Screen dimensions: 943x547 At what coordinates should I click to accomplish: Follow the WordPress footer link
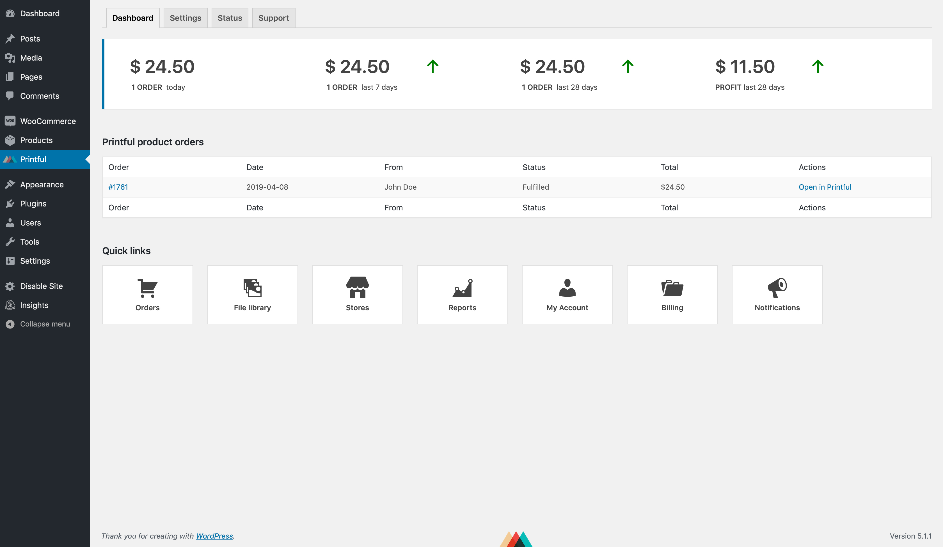214,536
